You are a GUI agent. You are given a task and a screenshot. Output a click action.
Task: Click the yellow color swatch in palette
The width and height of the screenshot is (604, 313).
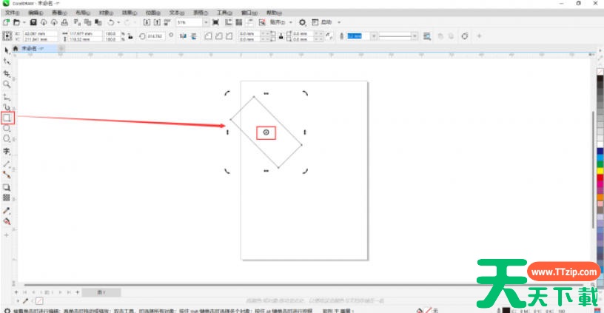pyautogui.click(x=599, y=170)
